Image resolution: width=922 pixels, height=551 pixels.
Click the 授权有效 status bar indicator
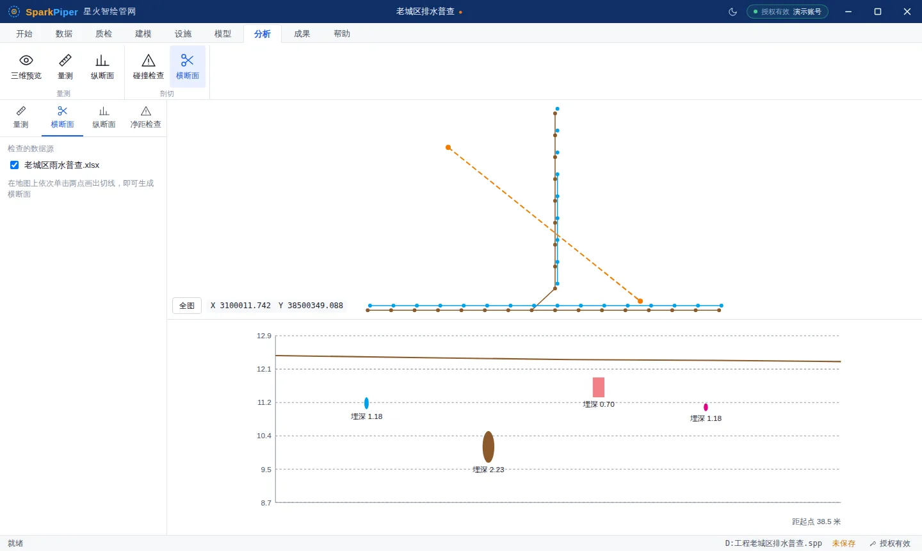click(890, 543)
